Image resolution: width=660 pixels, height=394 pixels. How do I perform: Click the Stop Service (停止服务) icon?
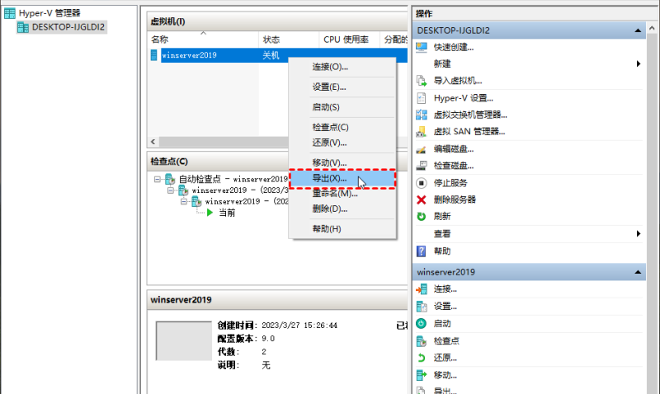click(422, 183)
